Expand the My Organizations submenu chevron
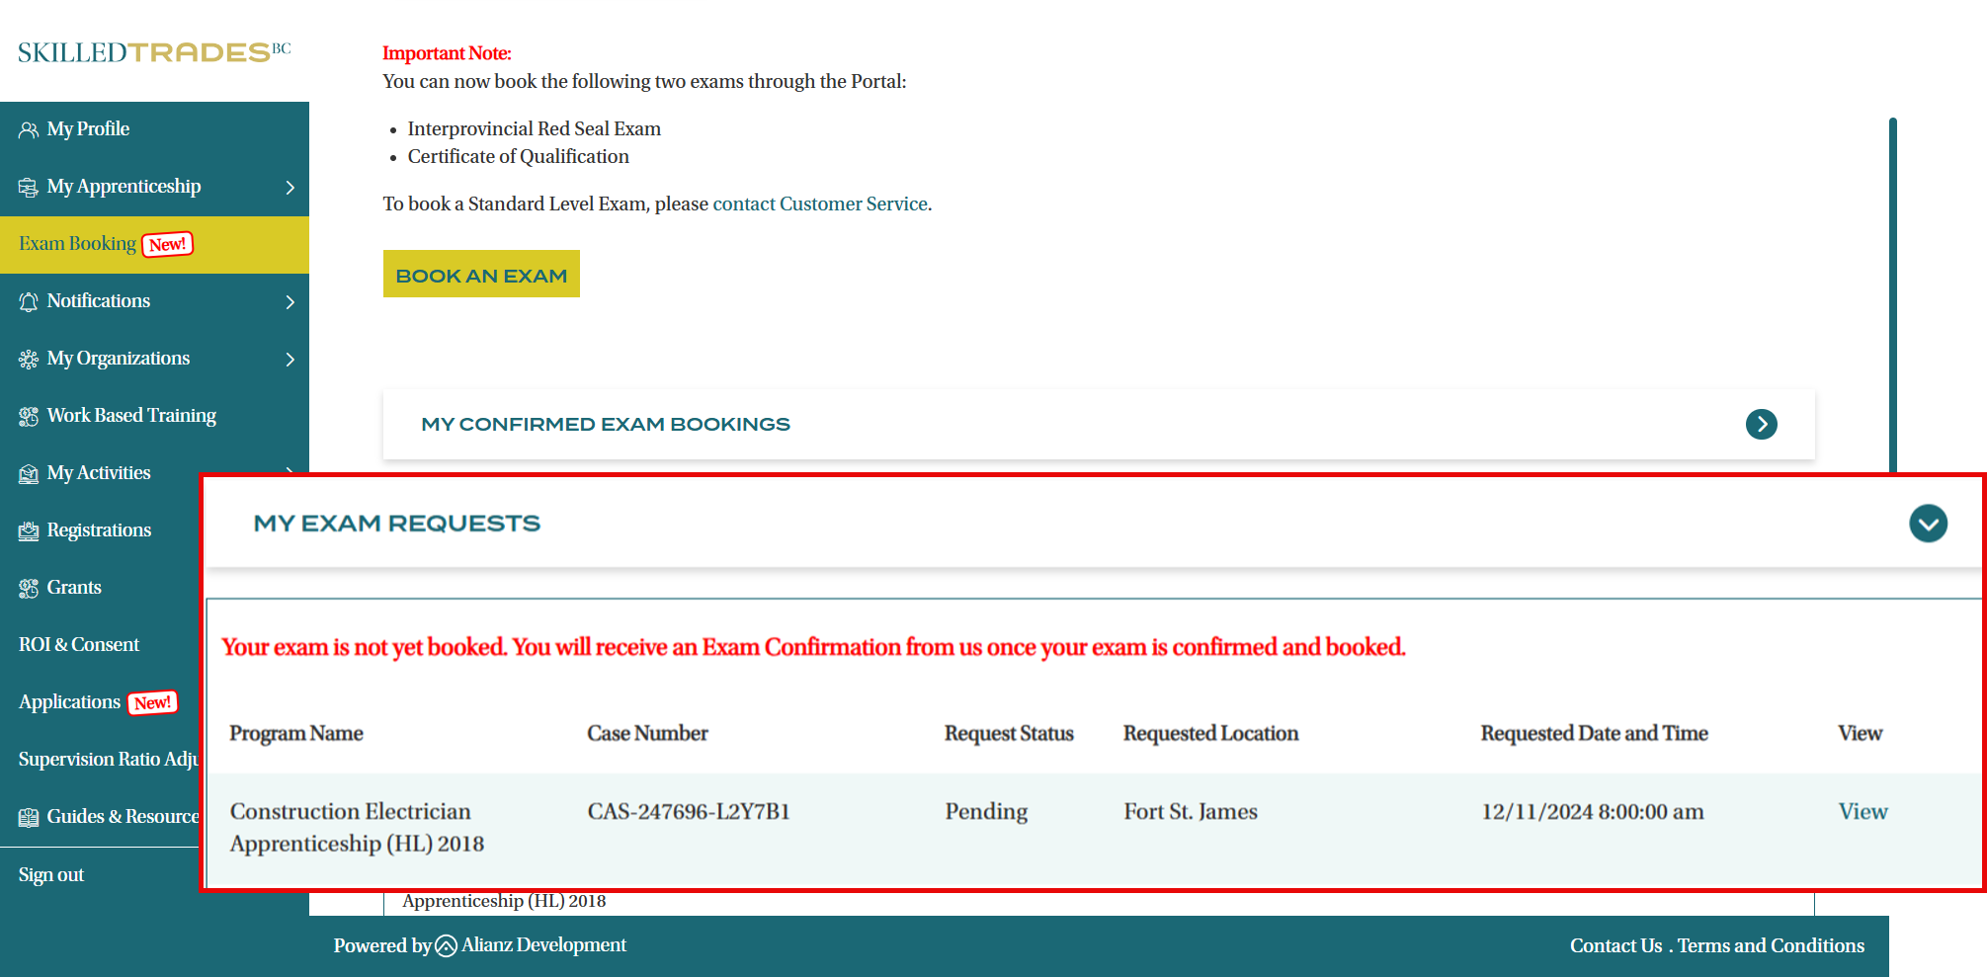Image resolution: width=1987 pixels, height=977 pixels. [290, 359]
